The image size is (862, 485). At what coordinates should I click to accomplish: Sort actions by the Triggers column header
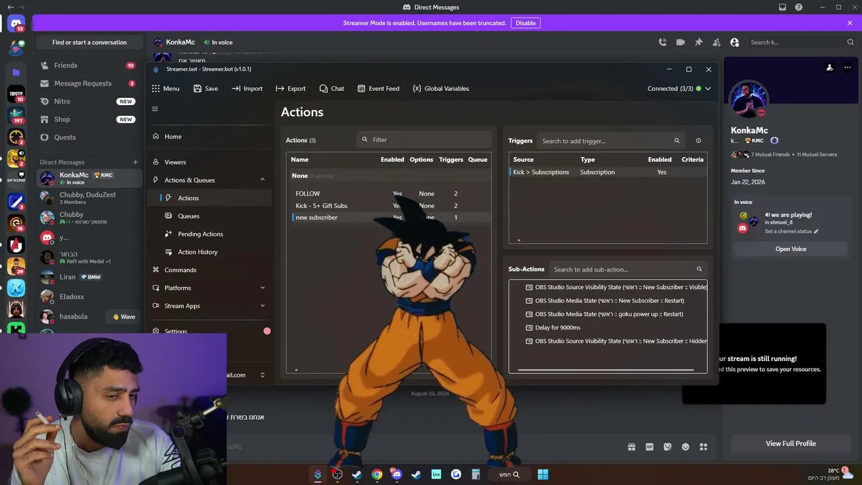pos(451,160)
